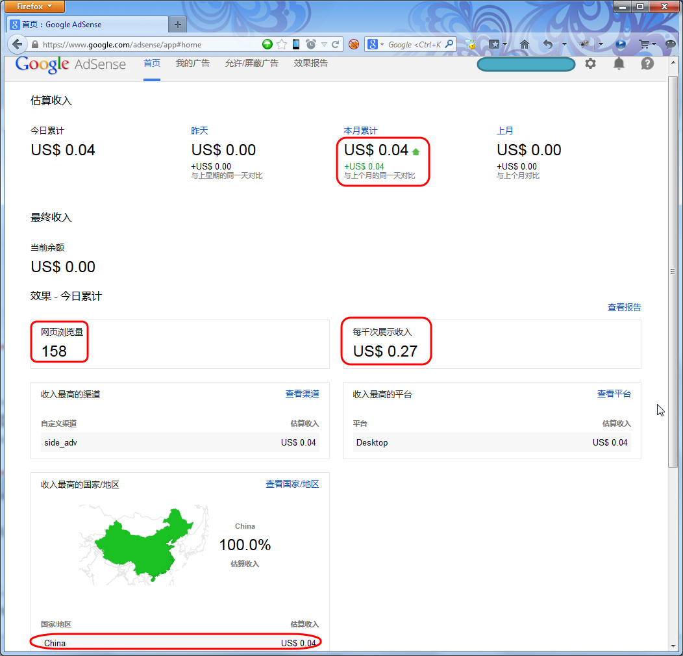Click the shopping cart toolbar icon
This screenshot has height=656, width=683.
click(644, 44)
